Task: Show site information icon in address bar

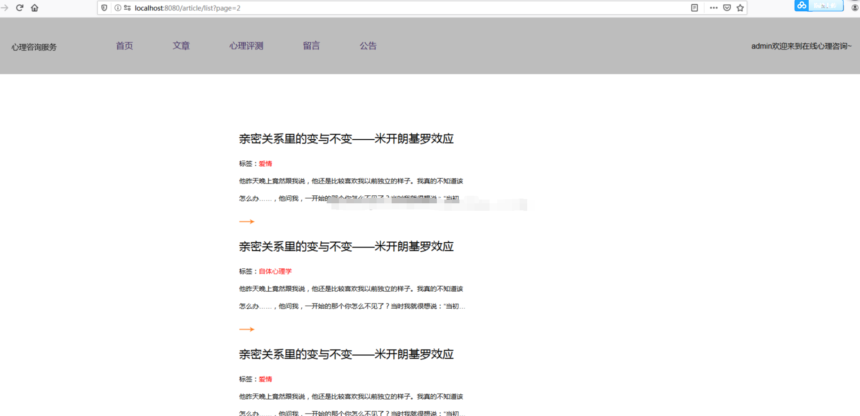Action: (x=118, y=8)
